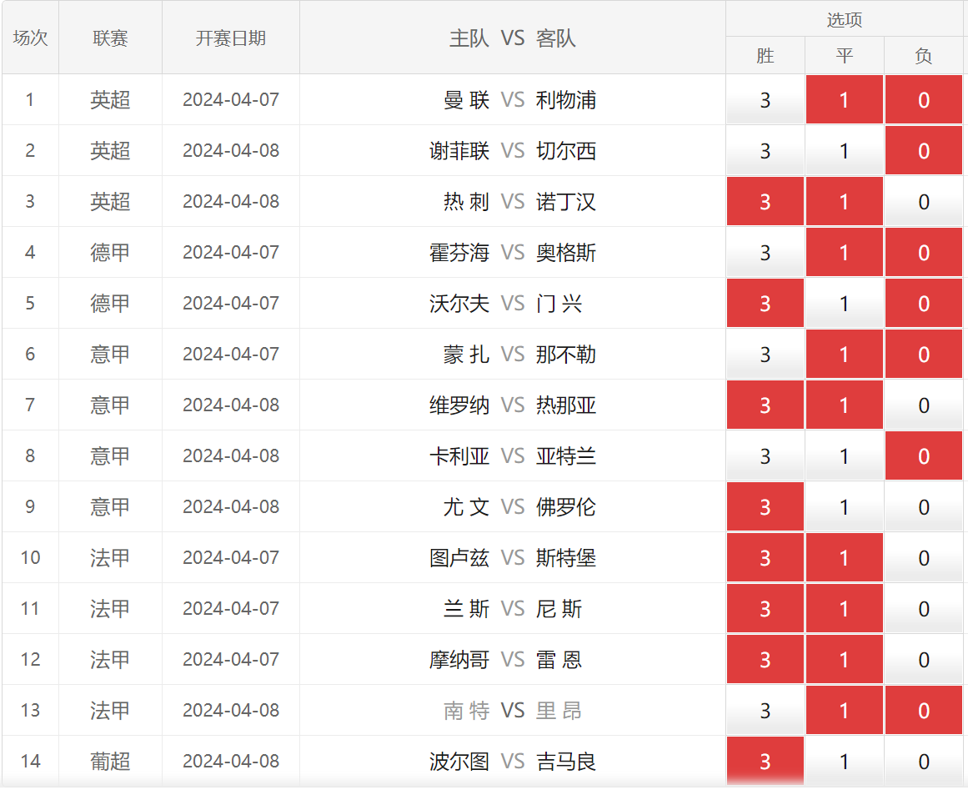Toggle 平 (1) for 热刺 VS 诺丁汉
The image size is (968, 790).
845,201
